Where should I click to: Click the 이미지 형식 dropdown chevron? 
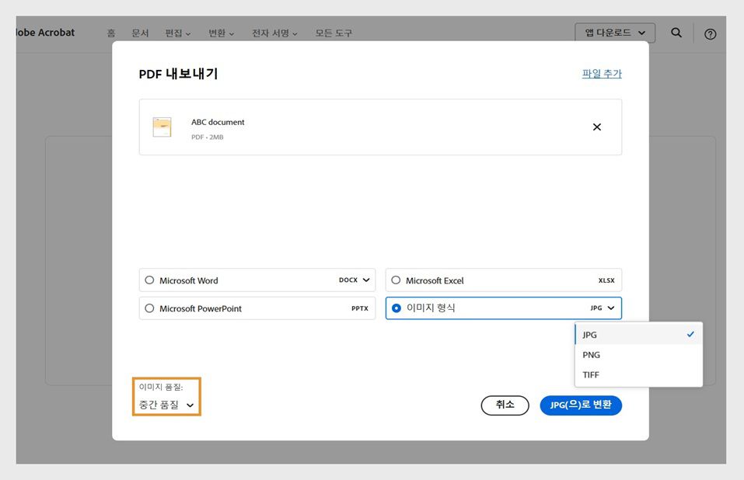[x=610, y=308]
